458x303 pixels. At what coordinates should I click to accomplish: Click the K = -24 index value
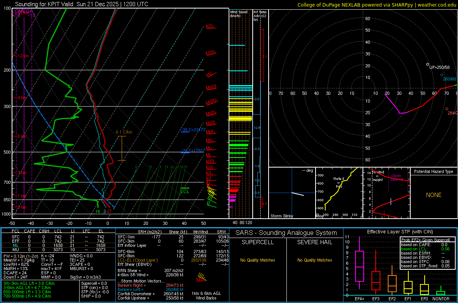pos(48,256)
